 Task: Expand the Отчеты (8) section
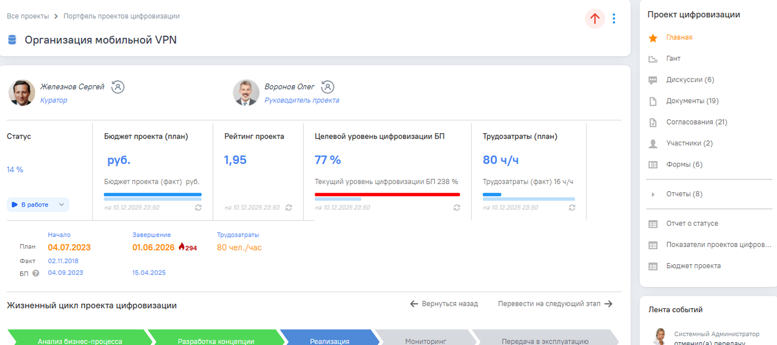653,194
